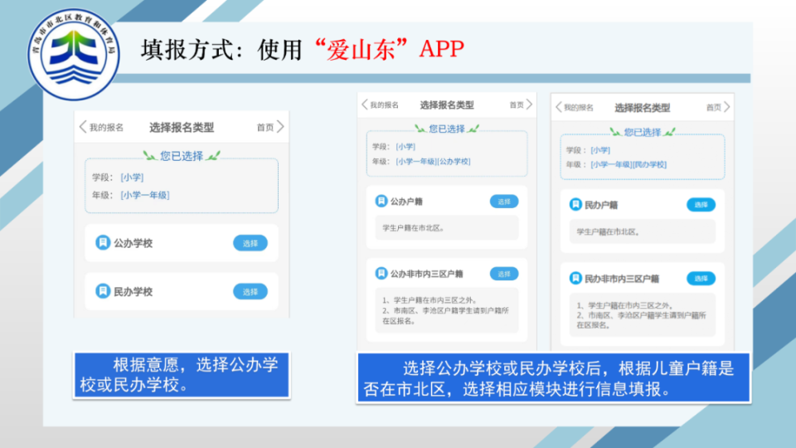Click 学生户籍在市北区 note under 民办户籍

point(642,231)
